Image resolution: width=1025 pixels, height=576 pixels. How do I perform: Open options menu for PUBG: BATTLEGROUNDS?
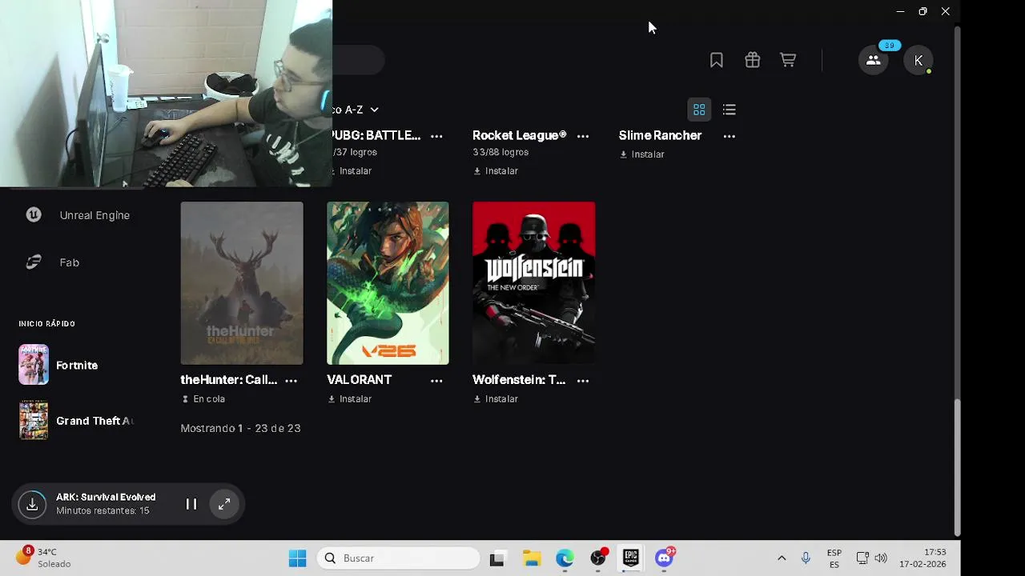pos(436,136)
